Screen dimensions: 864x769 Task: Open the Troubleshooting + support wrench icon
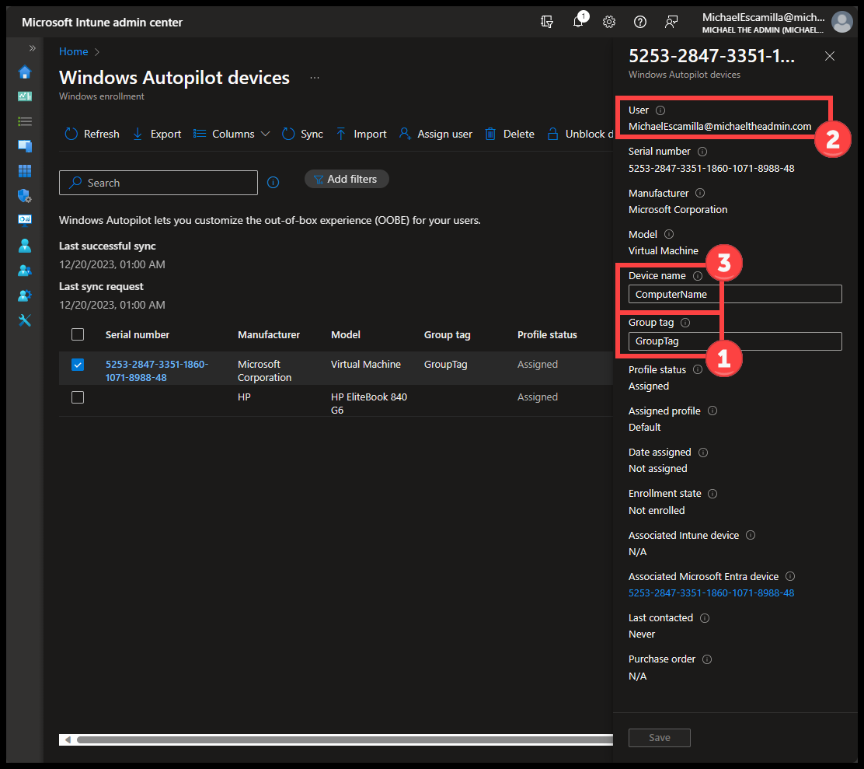(24, 319)
